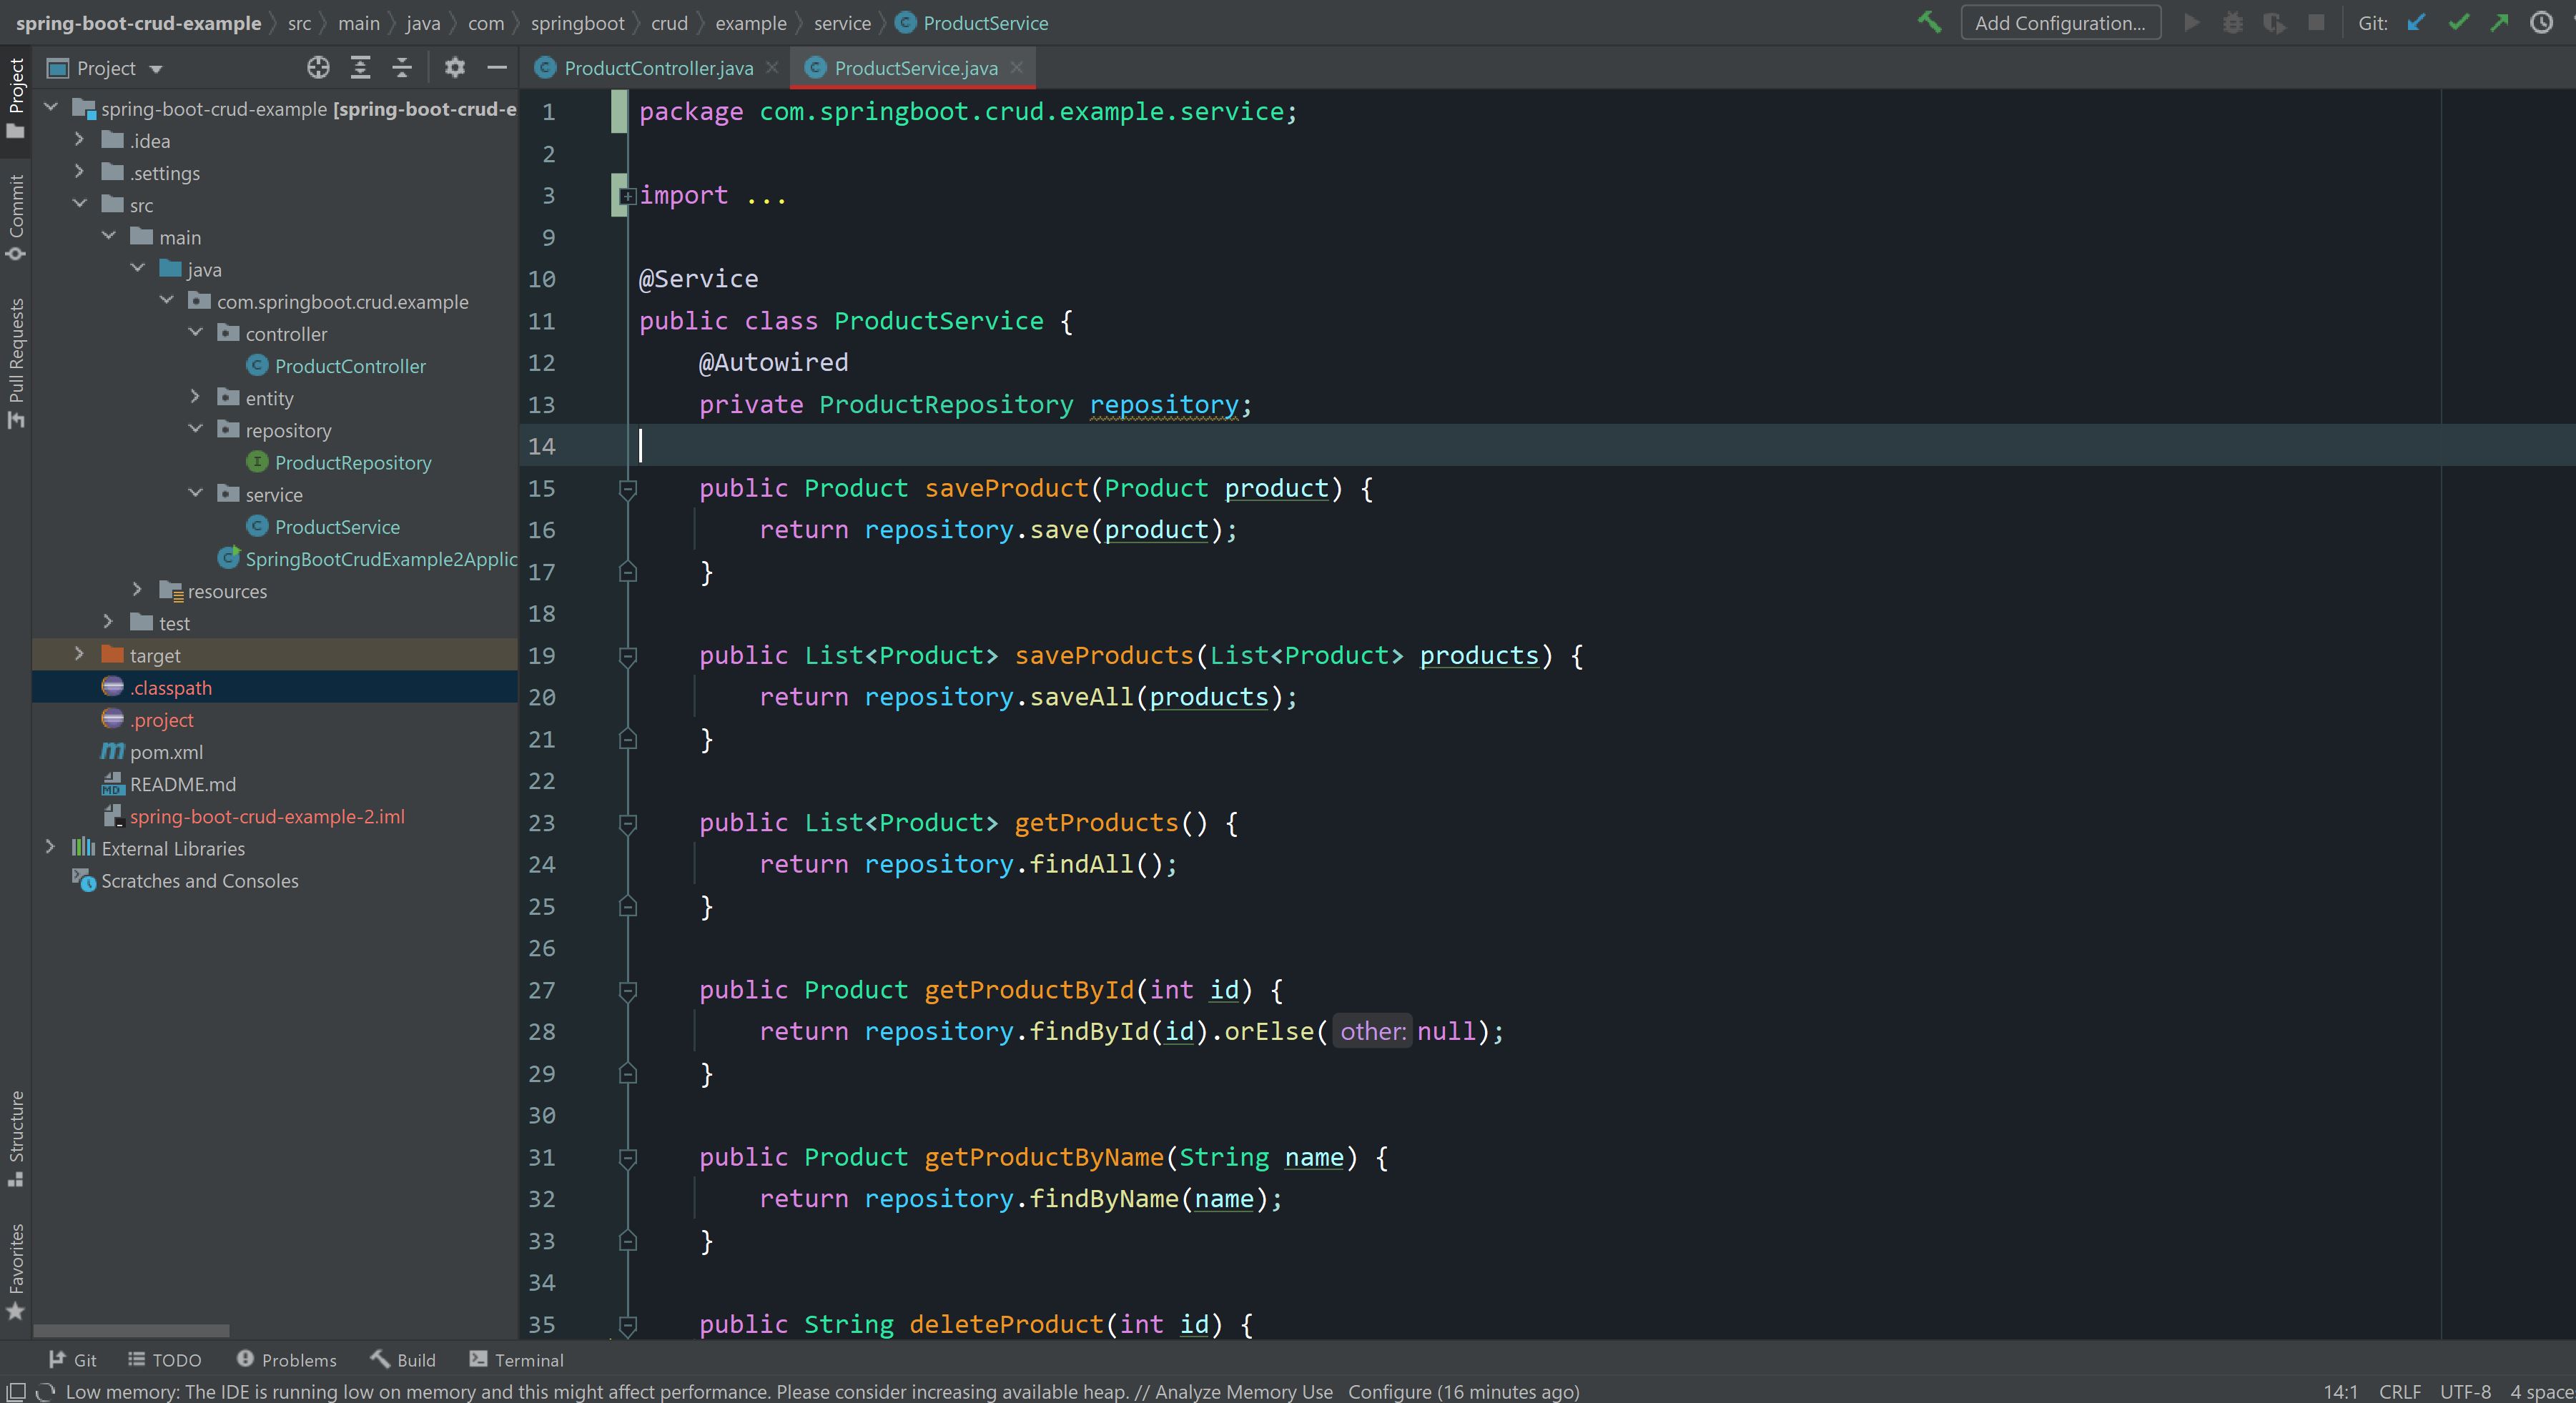The height and width of the screenshot is (1403, 2576).
Task: Click the Build project hammer icon
Action: click(1929, 22)
